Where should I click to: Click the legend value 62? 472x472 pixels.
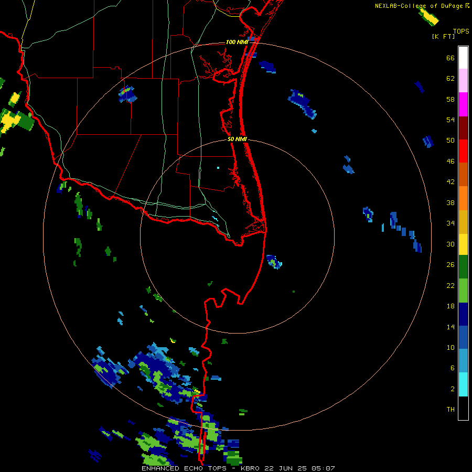[450, 79]
